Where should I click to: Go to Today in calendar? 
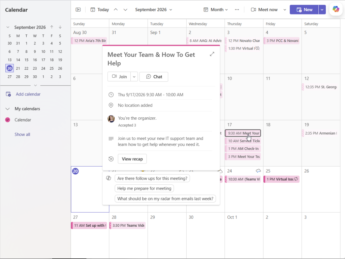(x=100, y=10)
